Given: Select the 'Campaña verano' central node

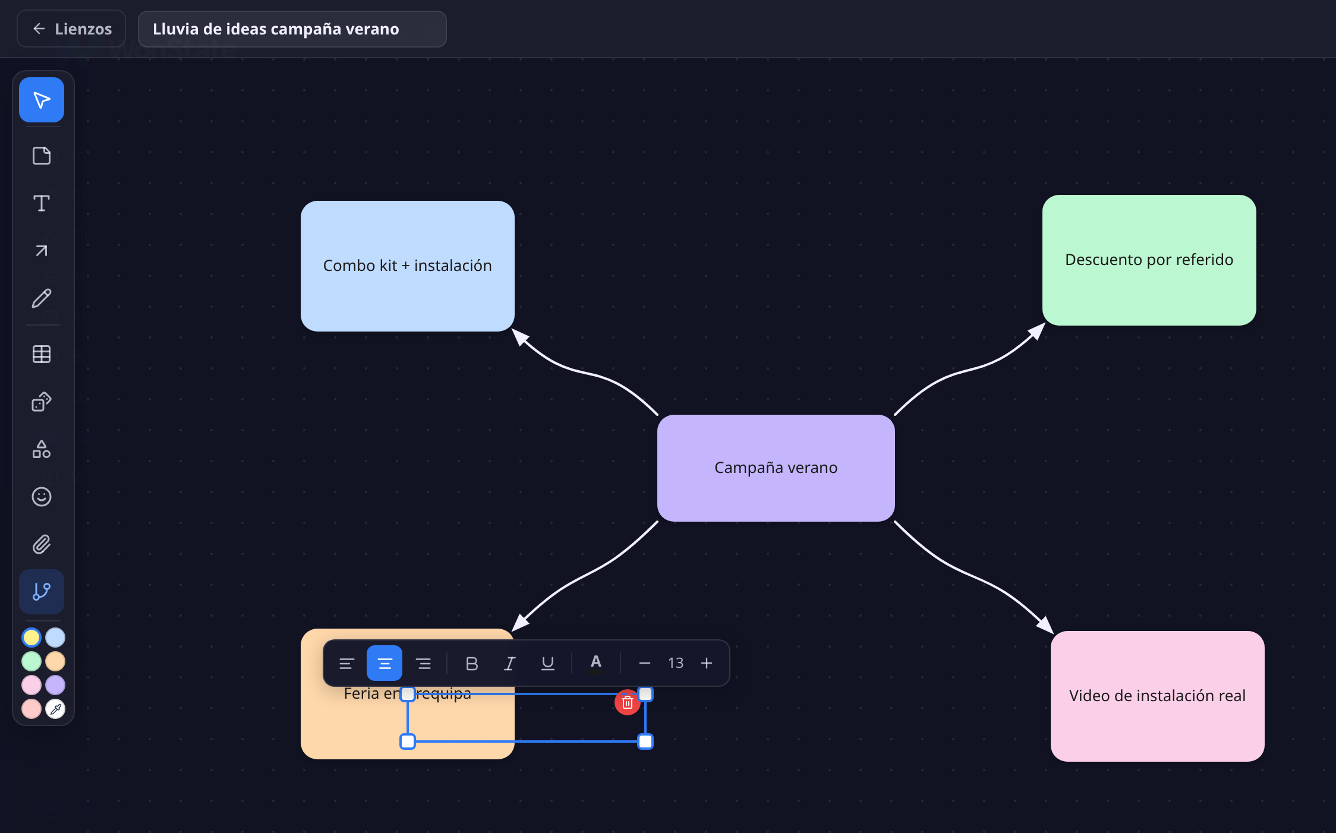Looking at the screenshot, I should (776, 468).
